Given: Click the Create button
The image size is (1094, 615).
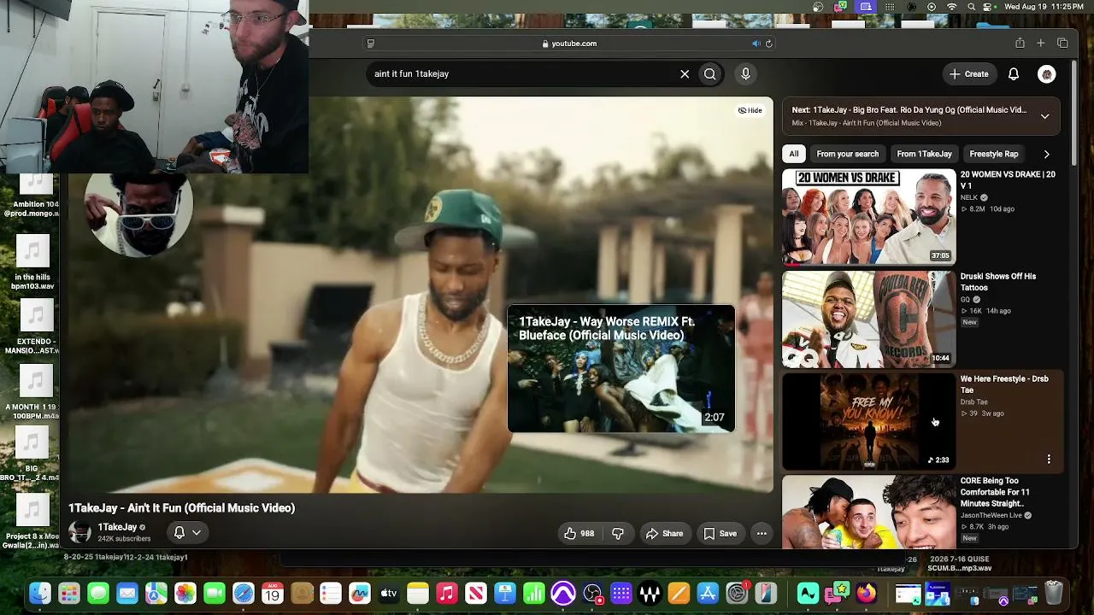Looking at the screenshot, I should click(x=968, y=74).
